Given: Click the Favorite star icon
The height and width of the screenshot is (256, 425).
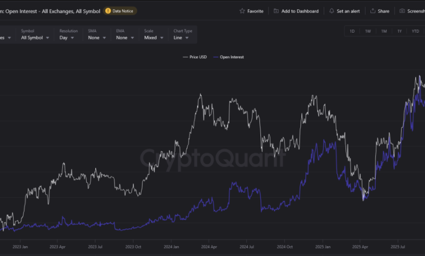Looking at the screenshot, I should [242, 11].
